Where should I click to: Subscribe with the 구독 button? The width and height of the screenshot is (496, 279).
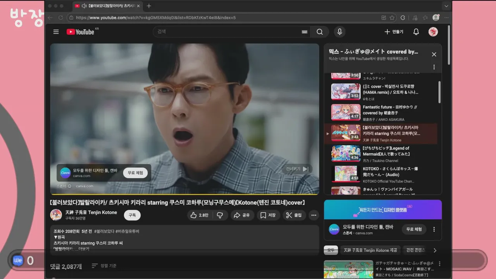(x=132, y=215)
